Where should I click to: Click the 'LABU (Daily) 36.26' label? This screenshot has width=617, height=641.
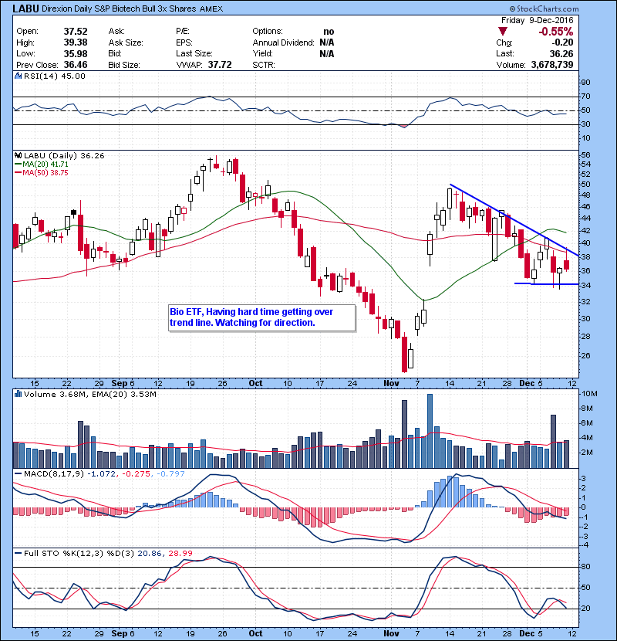(x=64, y=155)
